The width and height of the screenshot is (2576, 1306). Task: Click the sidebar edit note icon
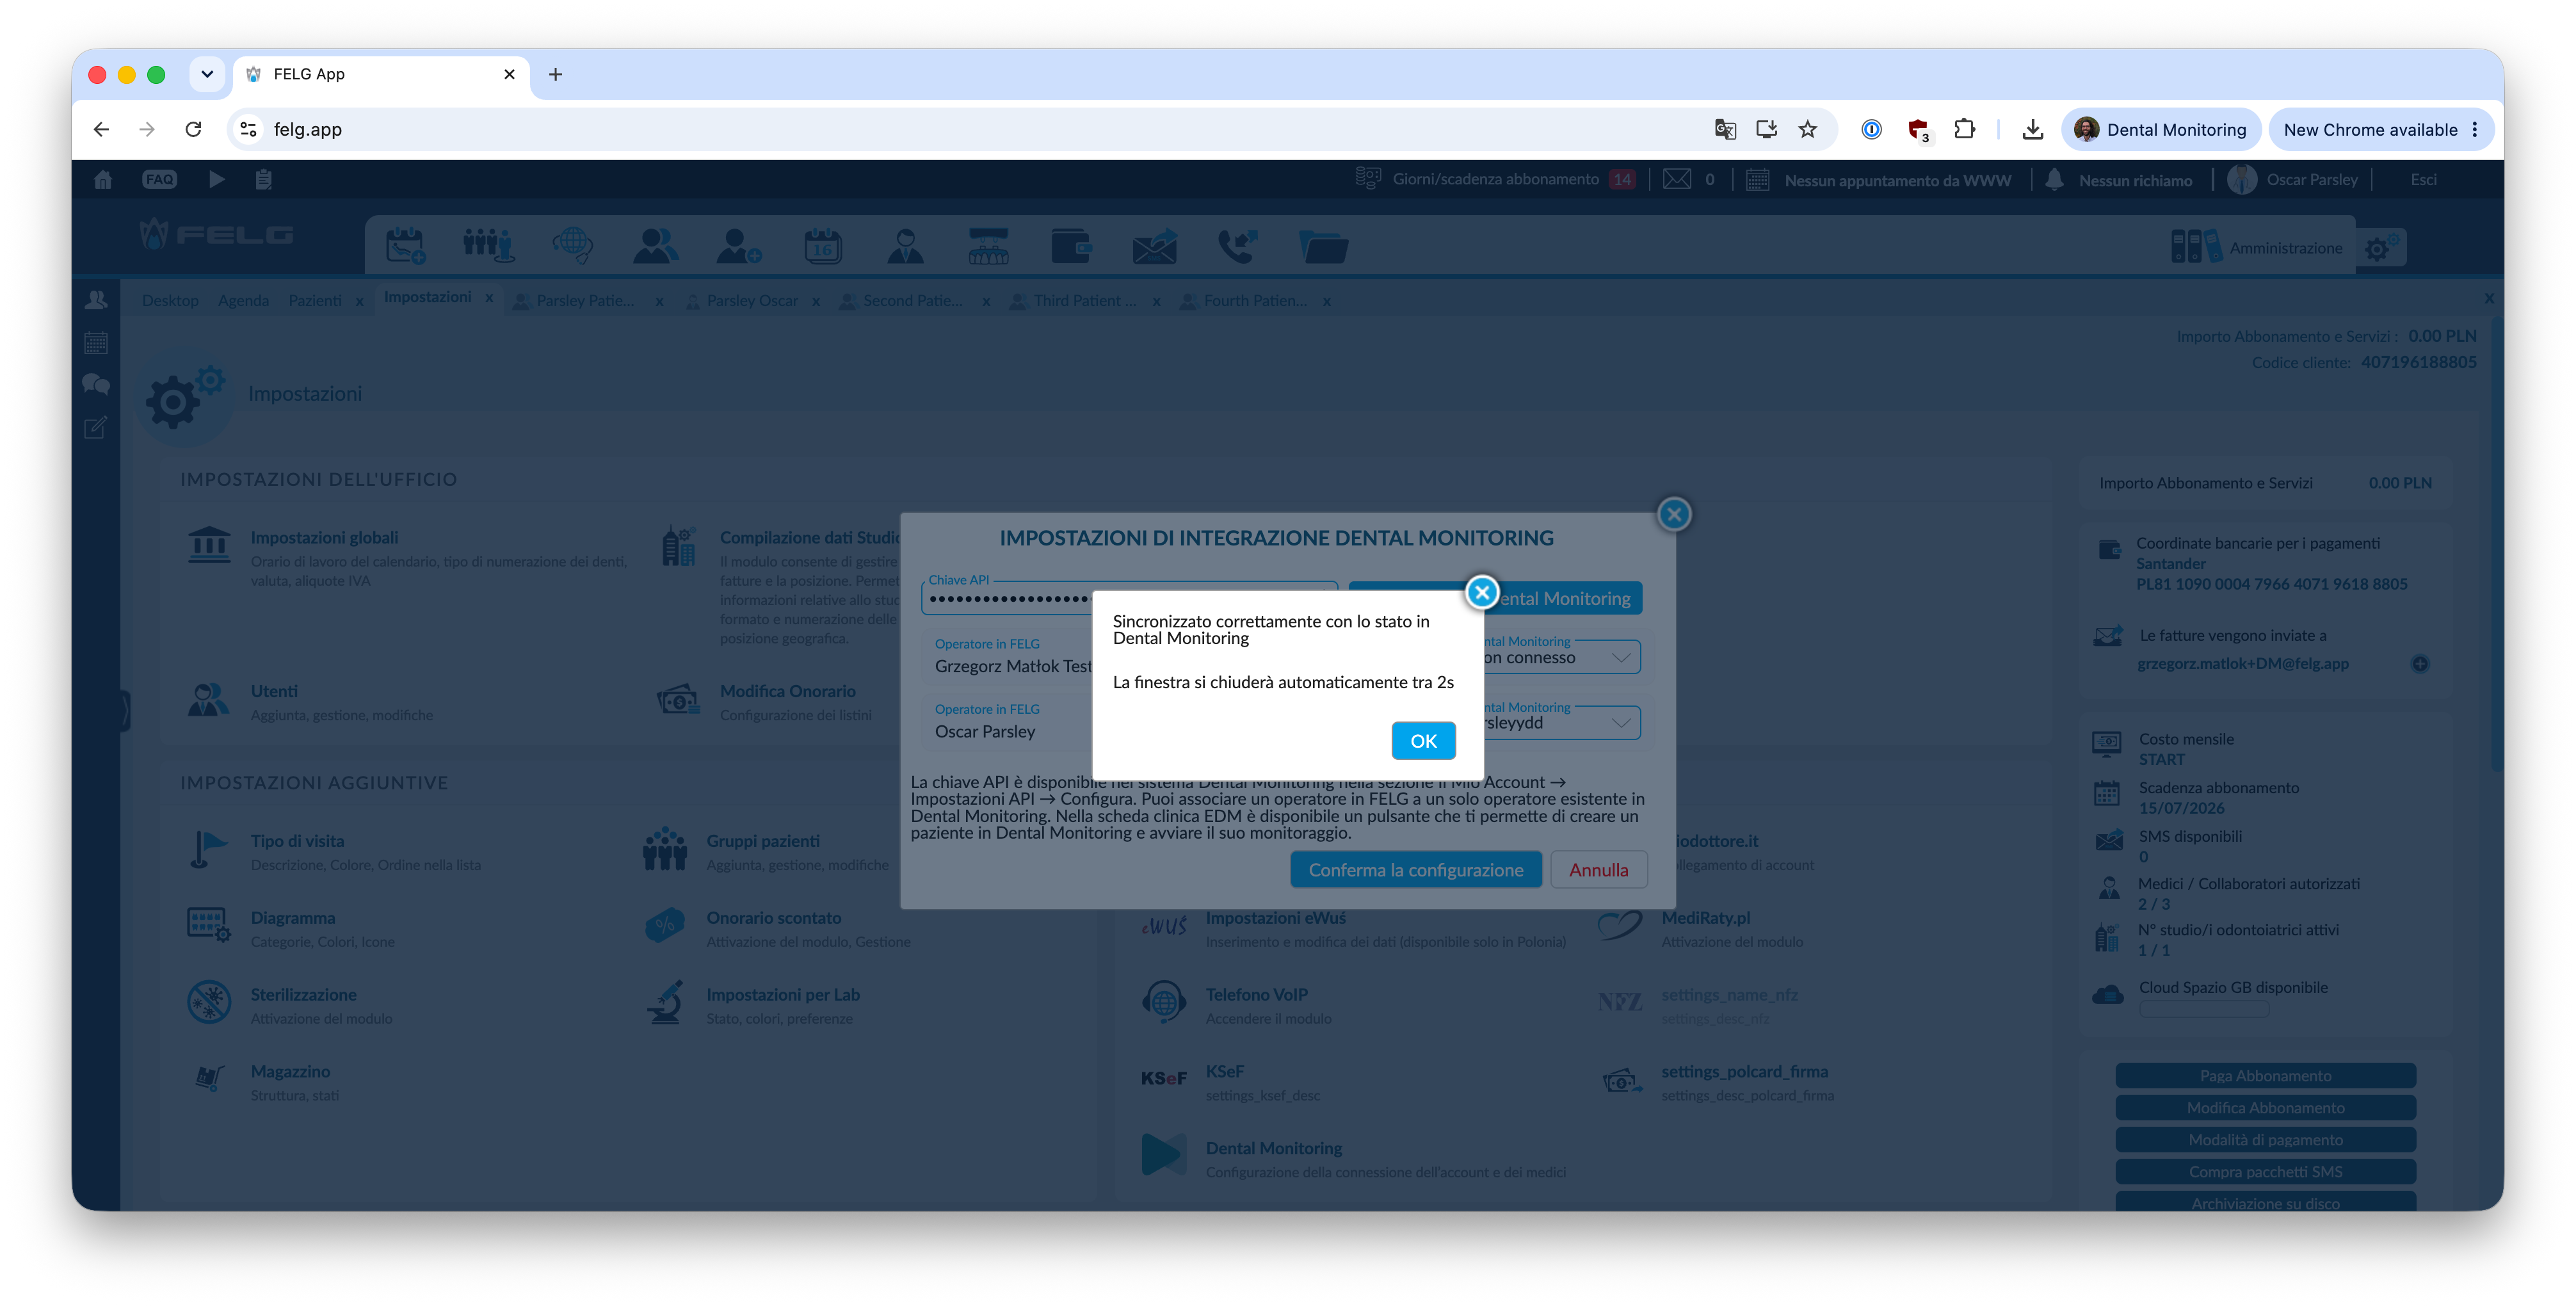tap(96, 427)
